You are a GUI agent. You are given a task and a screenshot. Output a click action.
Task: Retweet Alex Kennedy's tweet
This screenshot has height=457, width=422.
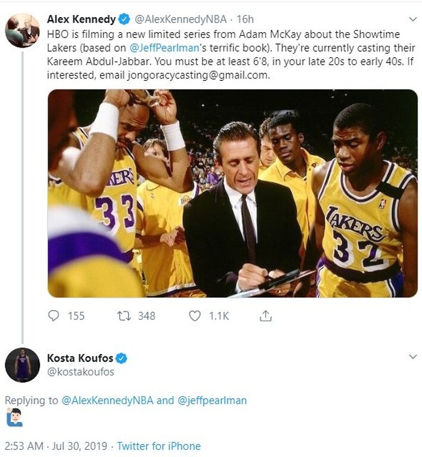pos(124,316)
